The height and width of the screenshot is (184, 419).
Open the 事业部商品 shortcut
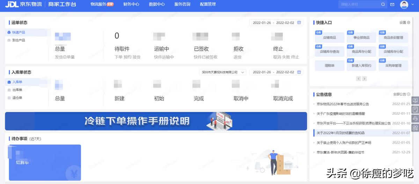361,37
